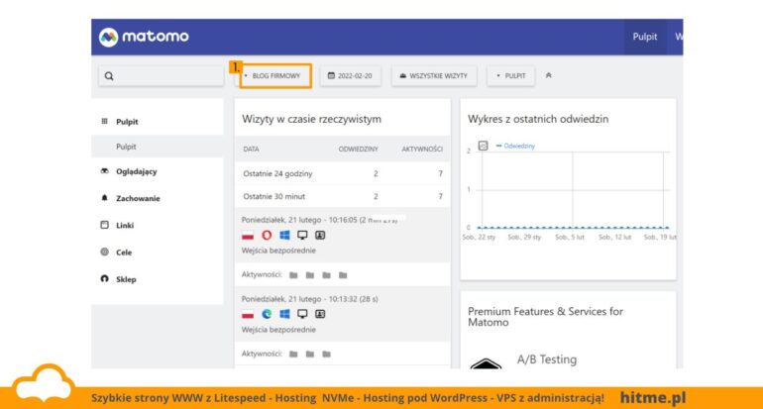The image size is (763, 409).
Task: Click the search magnifier icon
Action: click(x=109, y=76)
